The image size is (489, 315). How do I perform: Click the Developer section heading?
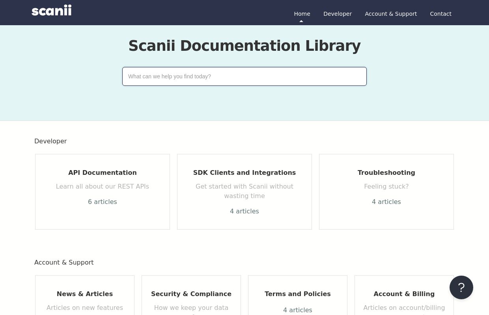[x=50, y=141]
